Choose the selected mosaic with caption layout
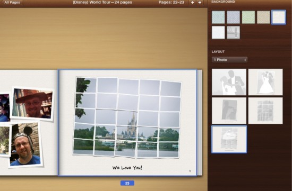The height and width of the screenshot is (191, 292). [x=229, y=139]
